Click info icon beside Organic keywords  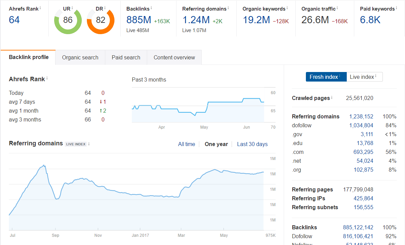[x=287, y=8]
